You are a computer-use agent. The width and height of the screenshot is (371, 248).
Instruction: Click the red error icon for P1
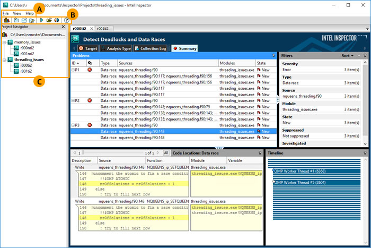pyautogui.click(x=90, y=70)
